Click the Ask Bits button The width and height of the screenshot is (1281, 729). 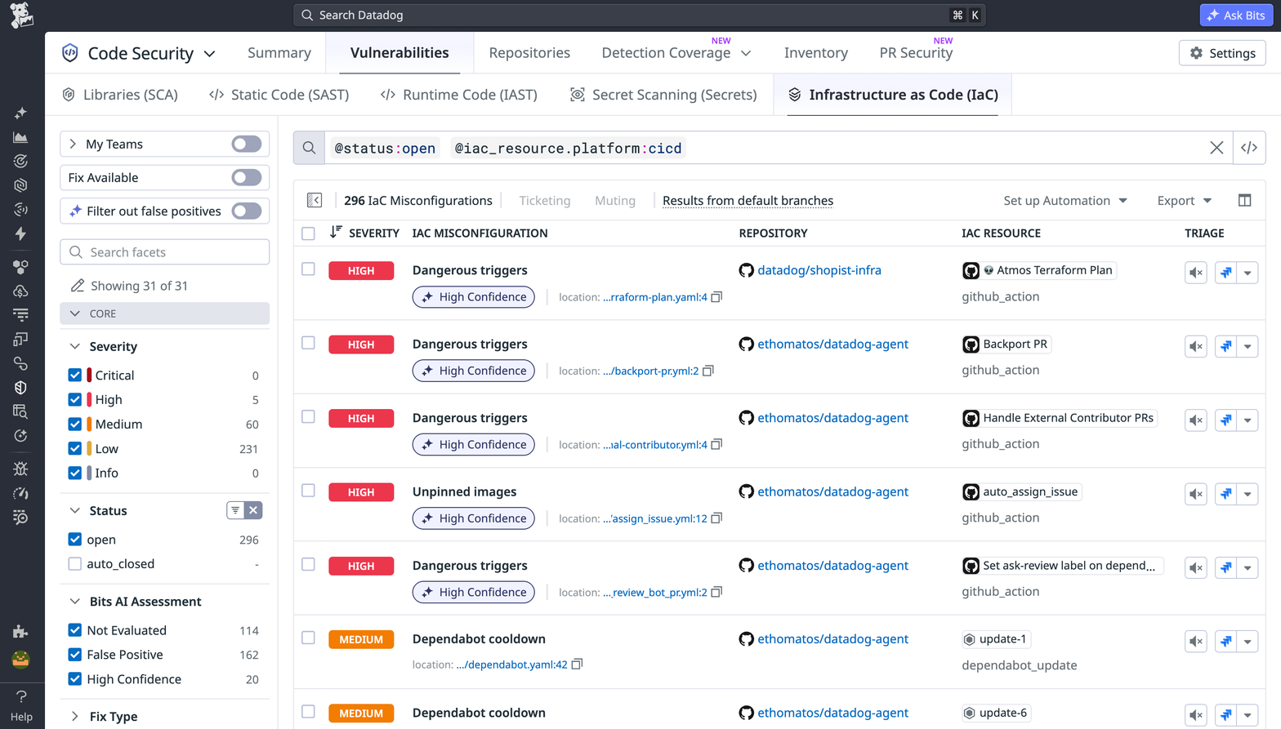pyautogui.click(x=1235, y=15)
